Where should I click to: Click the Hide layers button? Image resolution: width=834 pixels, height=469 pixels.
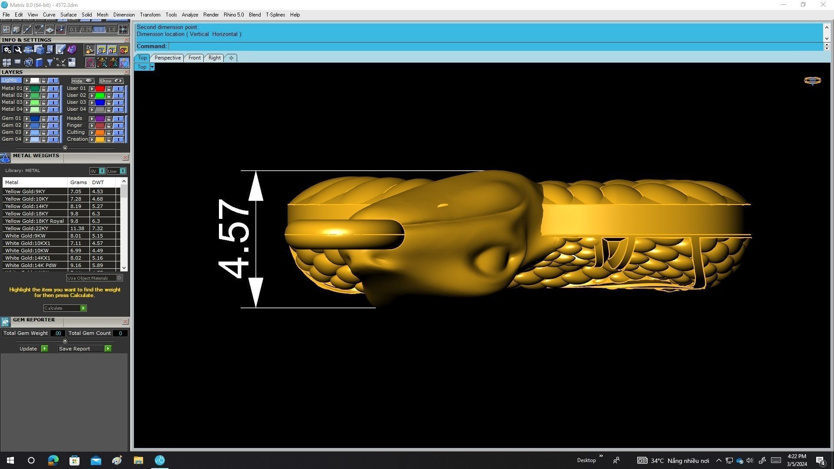coord(83,81)
